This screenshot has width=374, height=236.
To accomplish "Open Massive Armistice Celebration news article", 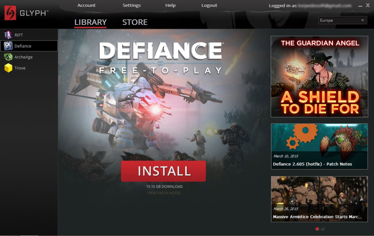I will 319,199.
